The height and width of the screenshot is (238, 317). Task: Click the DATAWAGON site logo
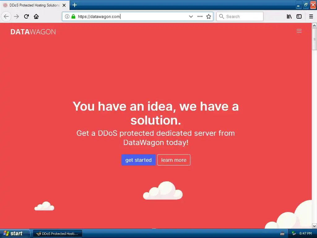(33, 32)
